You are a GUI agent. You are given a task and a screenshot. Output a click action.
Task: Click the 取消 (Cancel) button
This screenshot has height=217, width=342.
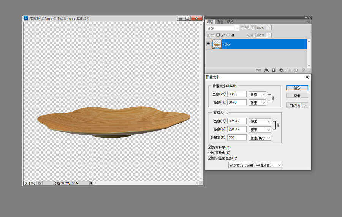pyautogui.click(x=297, y=96)
